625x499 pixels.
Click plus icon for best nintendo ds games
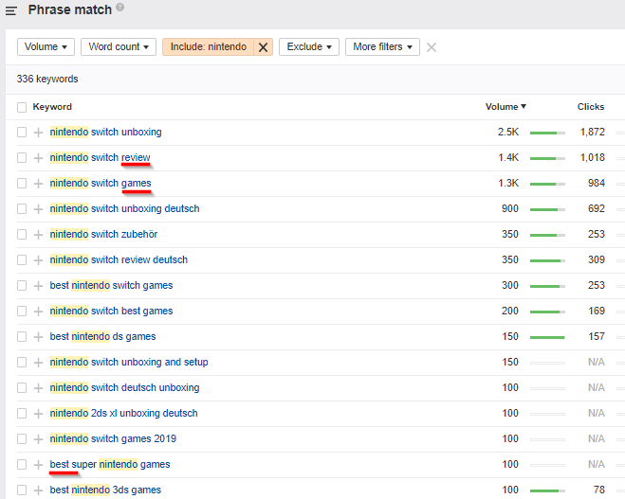pyautogui.click(x=38, y=337)
